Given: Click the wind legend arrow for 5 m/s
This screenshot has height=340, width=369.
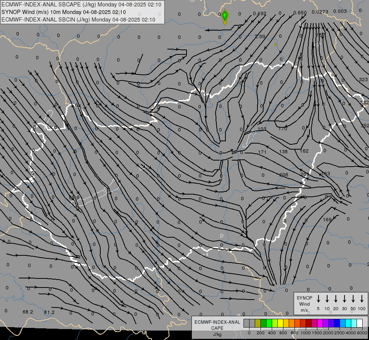Looking at the screenshot, I should tap(318, 299).
